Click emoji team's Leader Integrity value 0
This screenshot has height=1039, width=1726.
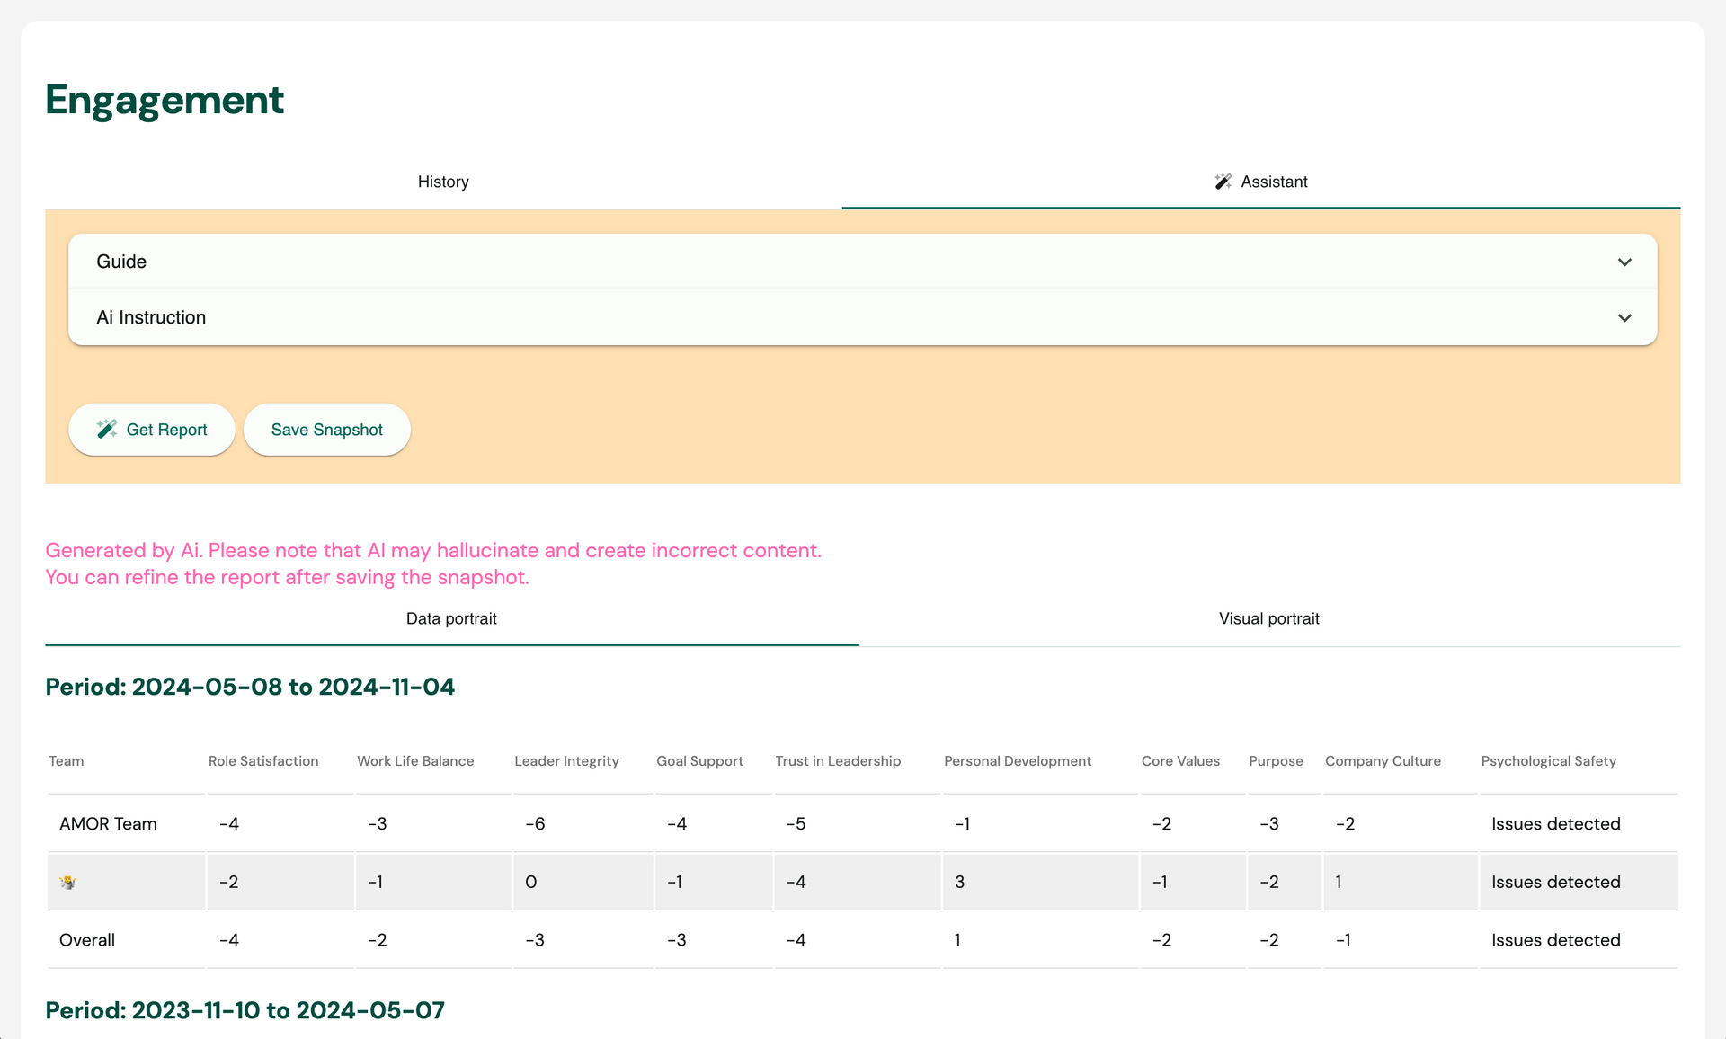coord(530,883)
